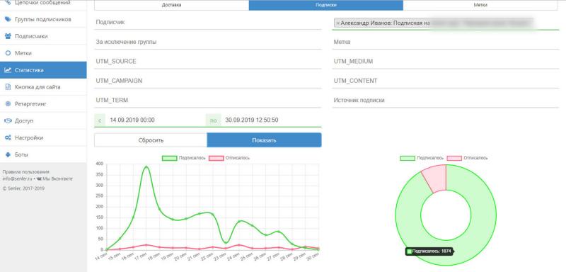
Task: Click the Статистика chart icon
Action: click(x=8, y=70)
